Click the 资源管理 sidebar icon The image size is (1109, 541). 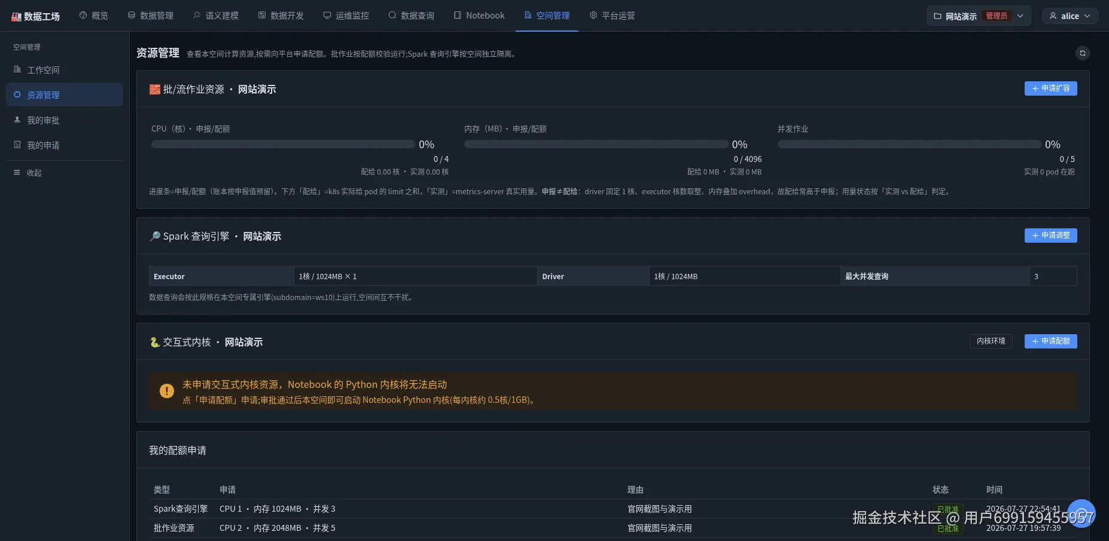pyautogui.click(x=17, y=94)
